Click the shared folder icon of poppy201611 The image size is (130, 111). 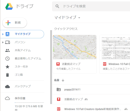coord(59,90)
